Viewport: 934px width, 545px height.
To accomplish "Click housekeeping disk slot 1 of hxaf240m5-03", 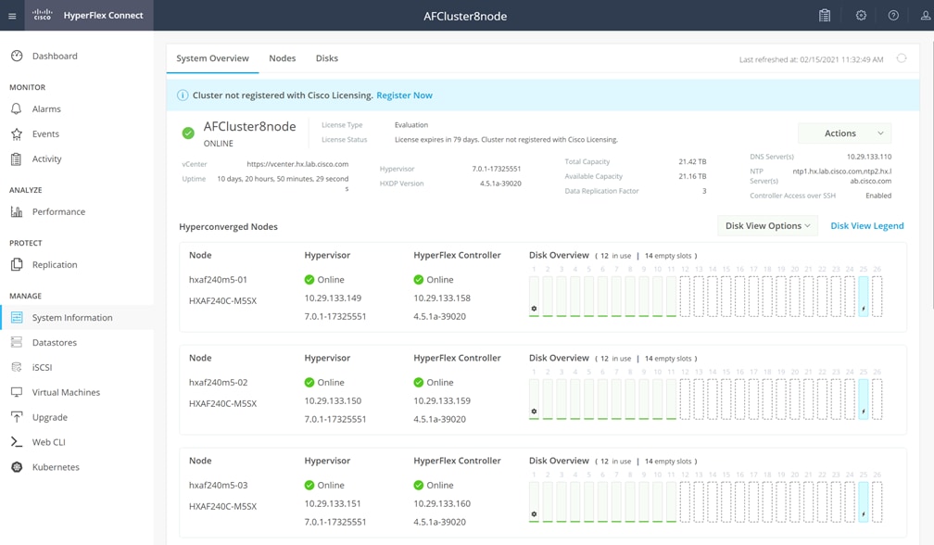I will pos(534,502).
